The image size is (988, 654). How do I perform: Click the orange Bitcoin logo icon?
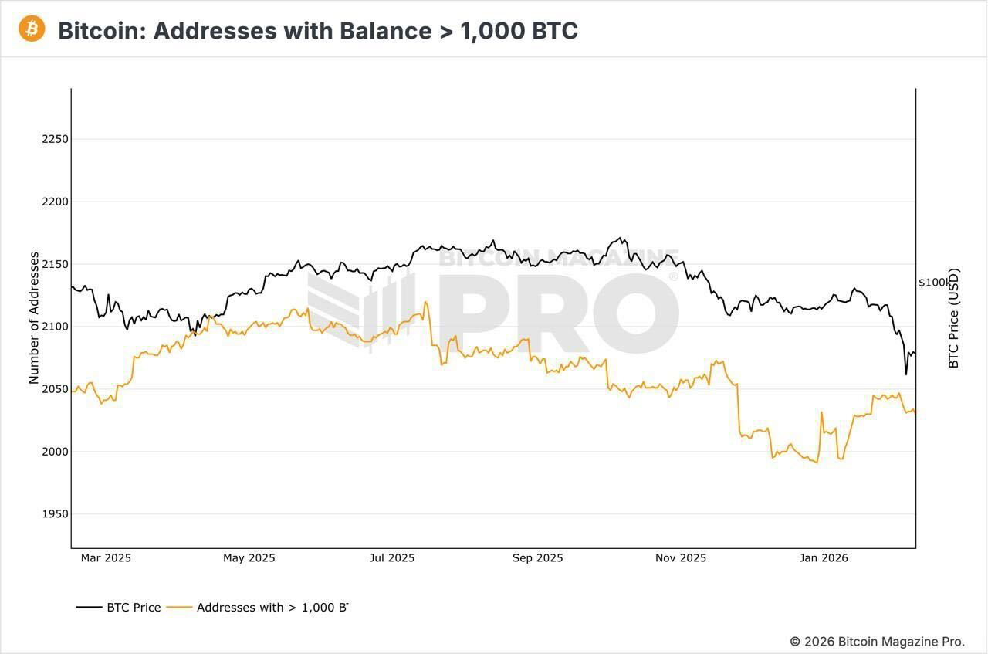[x=32, y=29]
